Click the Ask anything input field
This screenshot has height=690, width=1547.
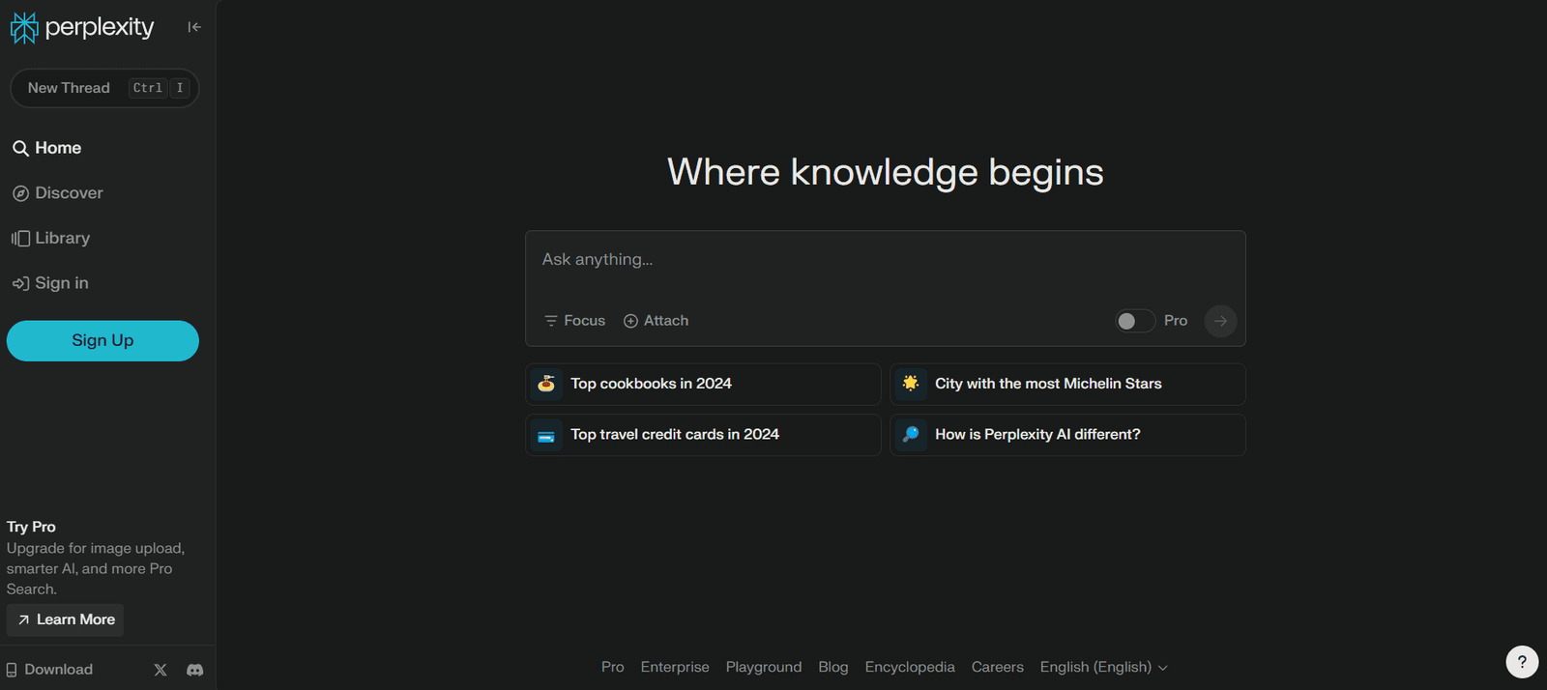[884, 260]
